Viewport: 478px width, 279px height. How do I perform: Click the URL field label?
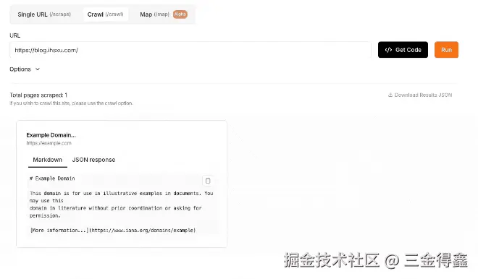pyautogui.click(x=15, y=35)
